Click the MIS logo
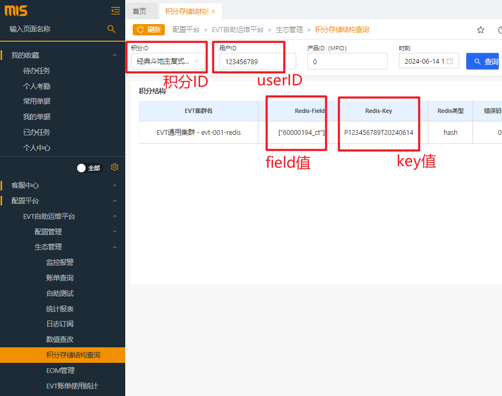 [x=16, y=11]
